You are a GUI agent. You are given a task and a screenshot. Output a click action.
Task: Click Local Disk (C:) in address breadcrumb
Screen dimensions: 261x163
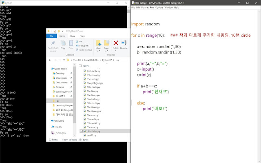tap(91, 60)
